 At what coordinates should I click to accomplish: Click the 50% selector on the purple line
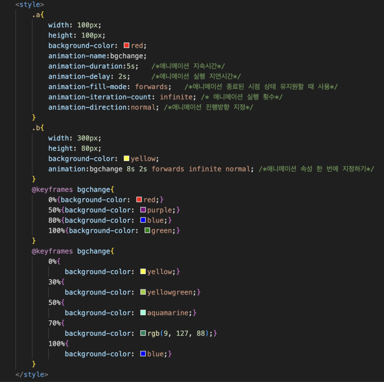pyautogui.click(x=54, y=210)
